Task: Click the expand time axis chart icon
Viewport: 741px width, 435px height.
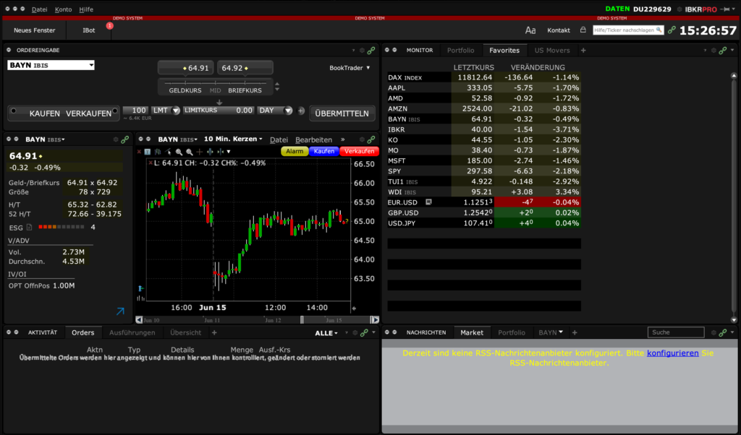Action: [x=210, y=152]
